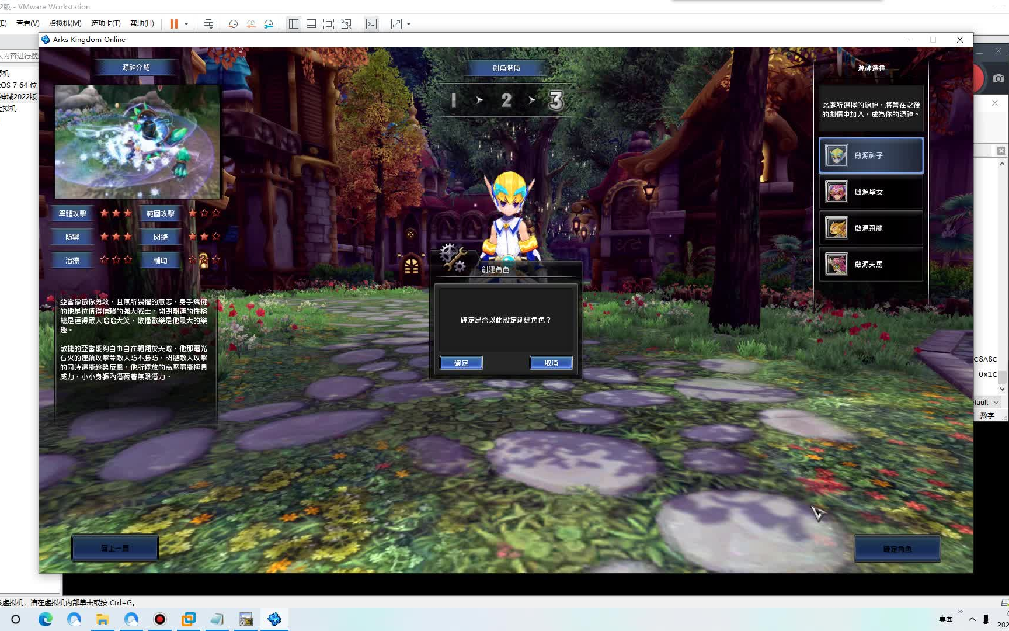Click creation stage step 2
The width and height of the screenshot is (1009, 631).
[x=506, y=100]
